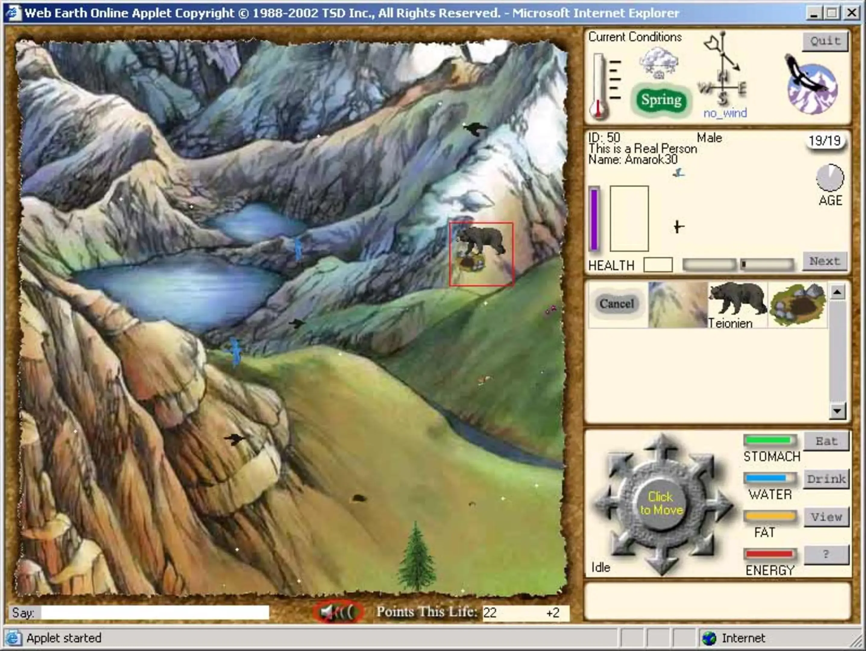Click the Say text input field
866x651 pixels.
[x=155, y=613]
